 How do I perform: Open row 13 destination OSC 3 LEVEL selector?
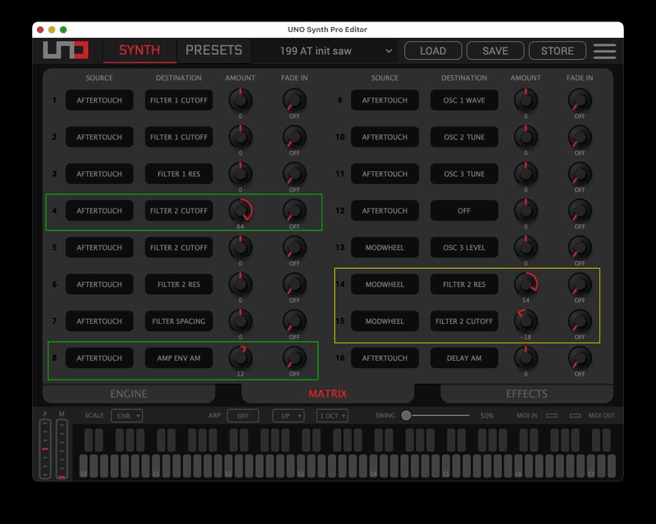(x=464, y=248)
